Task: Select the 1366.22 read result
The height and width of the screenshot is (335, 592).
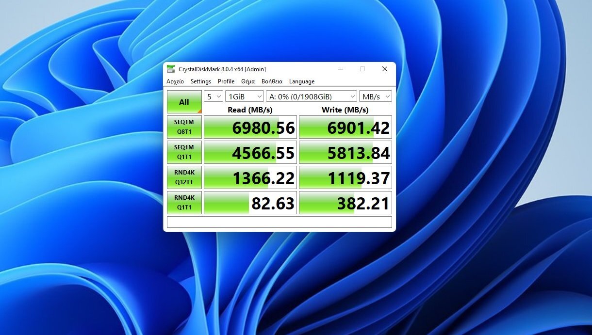Action: coord(250,177)
